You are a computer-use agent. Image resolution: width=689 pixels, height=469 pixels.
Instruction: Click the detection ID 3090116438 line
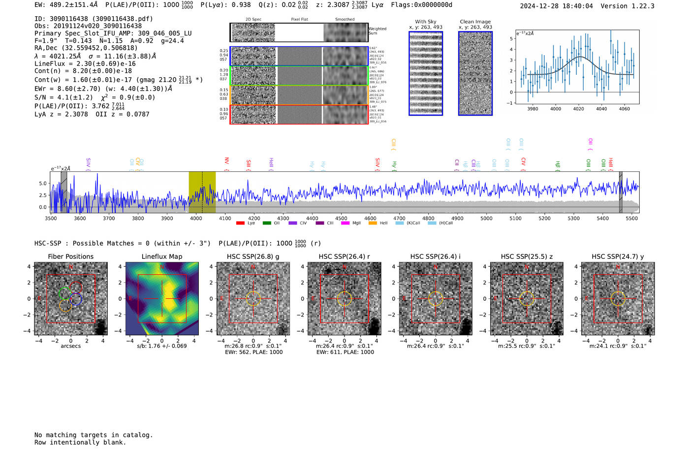[x=94, y=19]
